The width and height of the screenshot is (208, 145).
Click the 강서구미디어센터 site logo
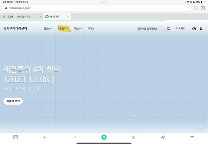click(x=15, y=29)
